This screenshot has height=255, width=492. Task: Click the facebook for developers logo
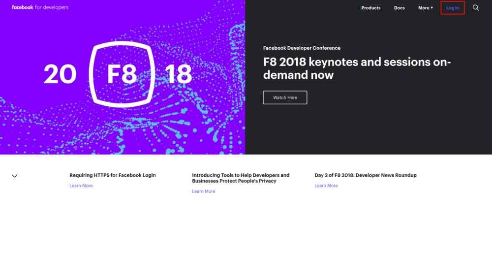pos(40,8)
